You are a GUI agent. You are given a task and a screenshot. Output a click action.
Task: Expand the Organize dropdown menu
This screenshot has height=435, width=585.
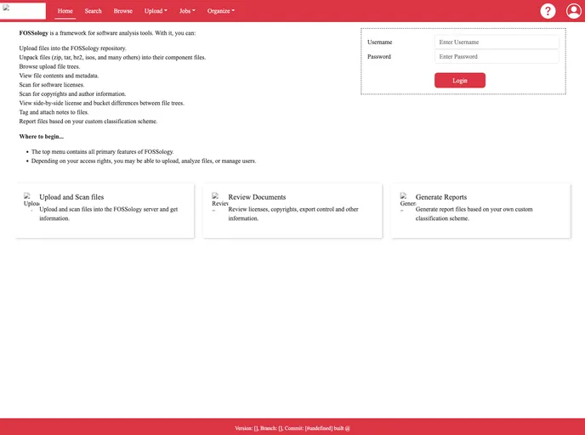[x=221, y=11]
